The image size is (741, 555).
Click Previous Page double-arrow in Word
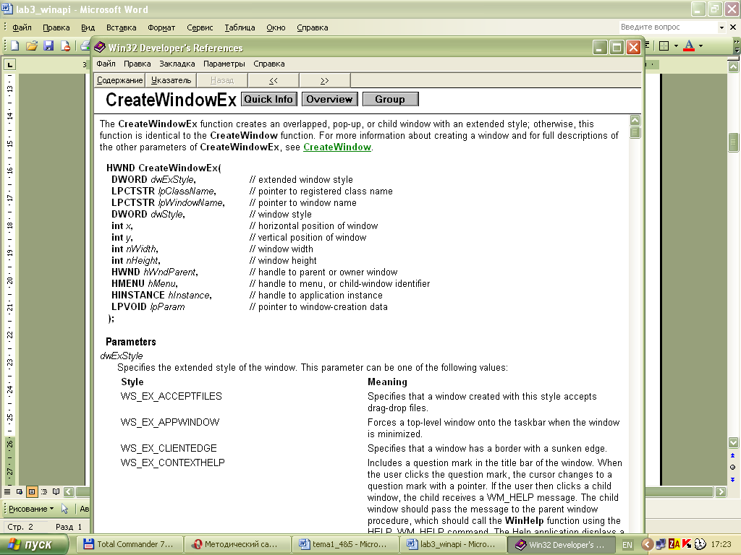click(732, 455)
